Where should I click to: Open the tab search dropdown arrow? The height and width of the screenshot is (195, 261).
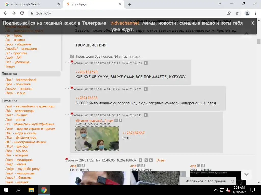(220, 4)
